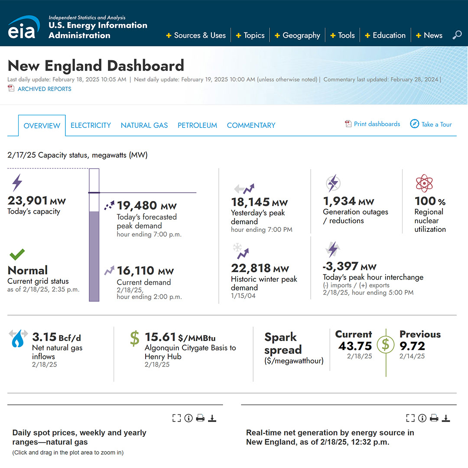Expand the News menu
Screen dimensions: 468x468
pos(429,35)
